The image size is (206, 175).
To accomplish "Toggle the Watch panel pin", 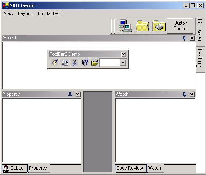I will point(185,94).
